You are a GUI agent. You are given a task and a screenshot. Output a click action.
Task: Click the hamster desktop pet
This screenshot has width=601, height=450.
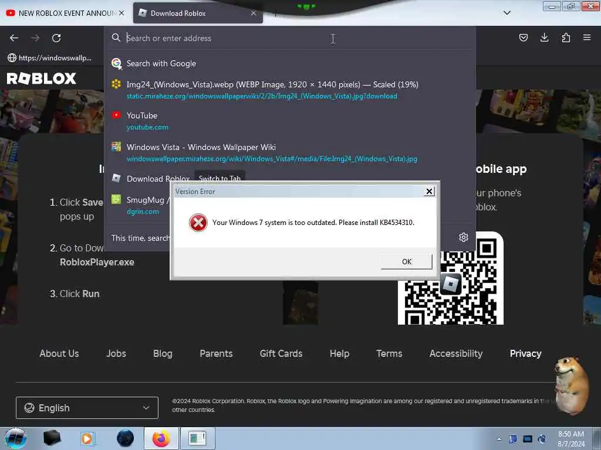(572, 386)
